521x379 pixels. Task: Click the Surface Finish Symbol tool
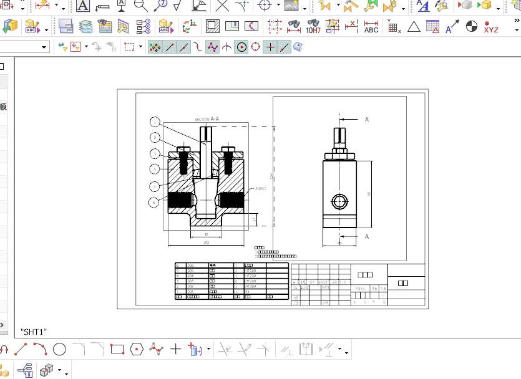pos(178,6)
